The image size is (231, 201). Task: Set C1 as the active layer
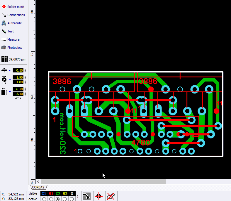pos(44,199)
